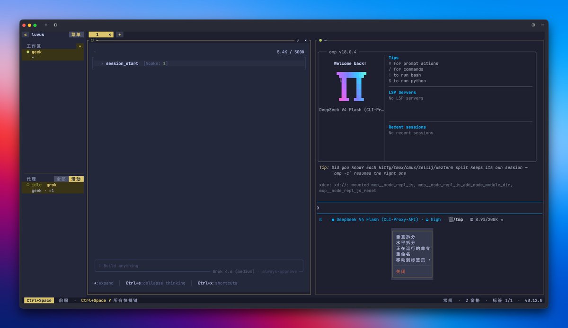Viewport: 568px width, 328px height.
Task: Click the omp prompt input line
Action: pyautogui.click(x=429, y=208)
